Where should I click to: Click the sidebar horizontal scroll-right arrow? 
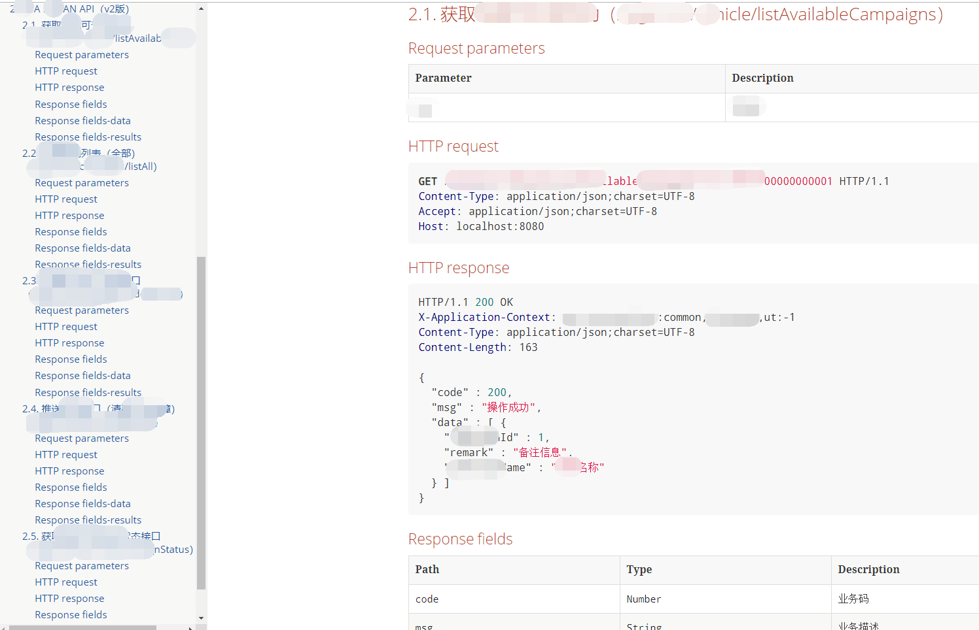tap(190, 627)
